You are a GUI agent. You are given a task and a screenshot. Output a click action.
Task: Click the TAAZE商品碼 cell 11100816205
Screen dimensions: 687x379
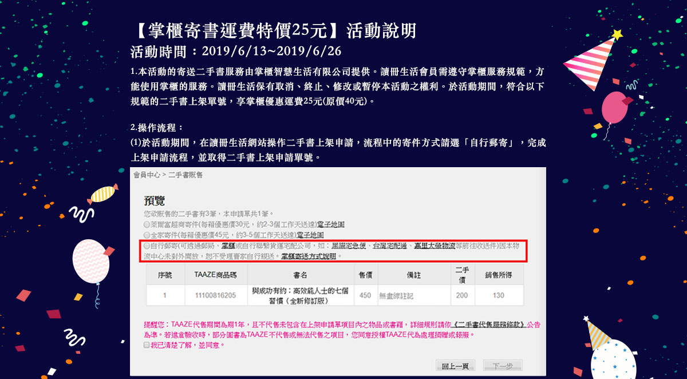pos(215,295)
